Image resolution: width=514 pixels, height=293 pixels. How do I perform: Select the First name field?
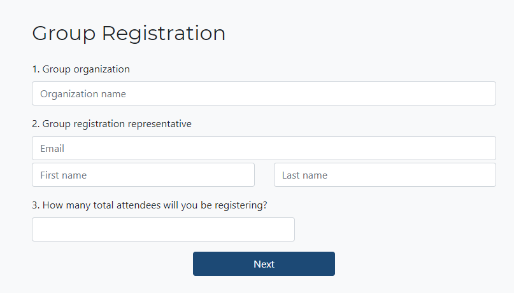143,175
